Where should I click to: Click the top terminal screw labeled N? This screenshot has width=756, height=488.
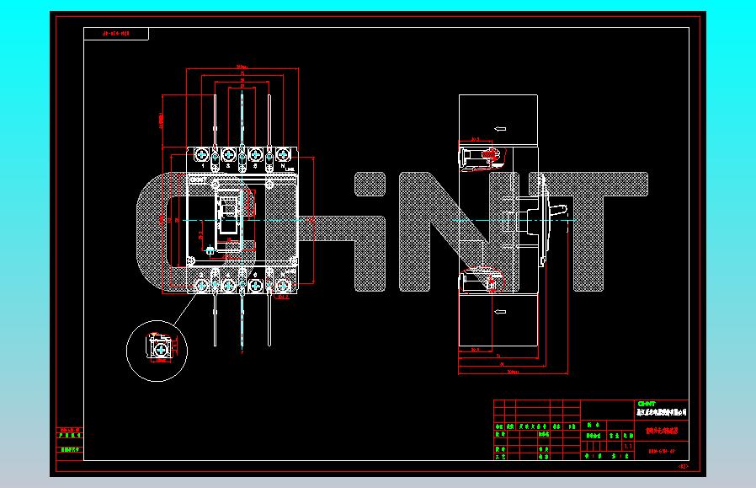[x=283, y=155]
